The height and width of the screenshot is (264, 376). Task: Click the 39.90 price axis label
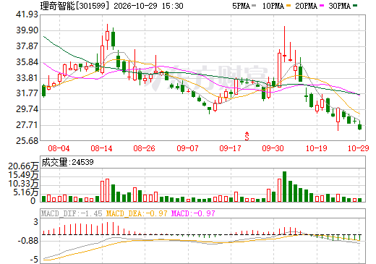click(27, 30)
